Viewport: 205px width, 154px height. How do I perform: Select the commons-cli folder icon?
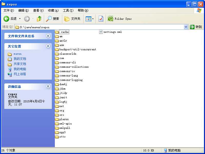pos(57,63)
